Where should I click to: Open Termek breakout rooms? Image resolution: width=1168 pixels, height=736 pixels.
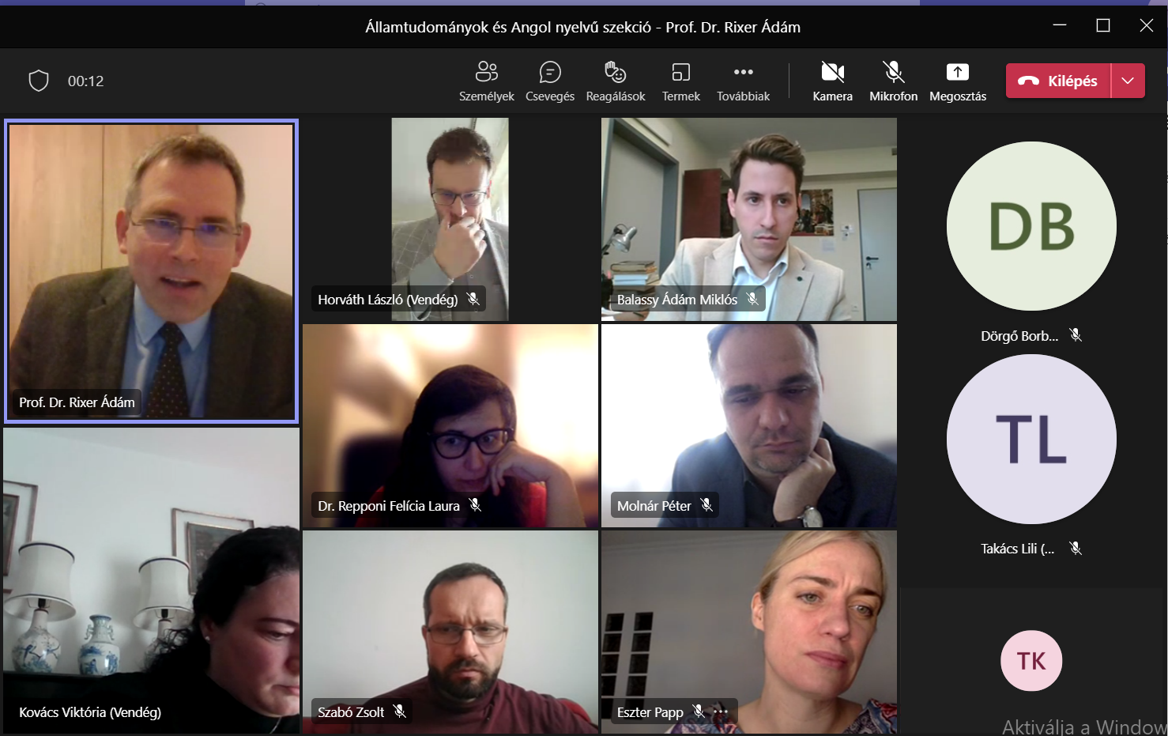click(x=681, y=81)
